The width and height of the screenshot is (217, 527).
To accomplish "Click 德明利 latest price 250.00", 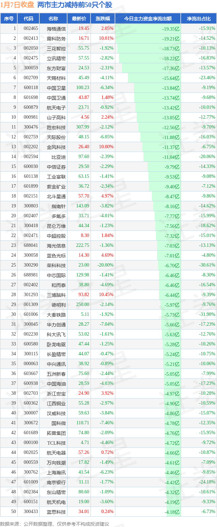I will point(83,305).
